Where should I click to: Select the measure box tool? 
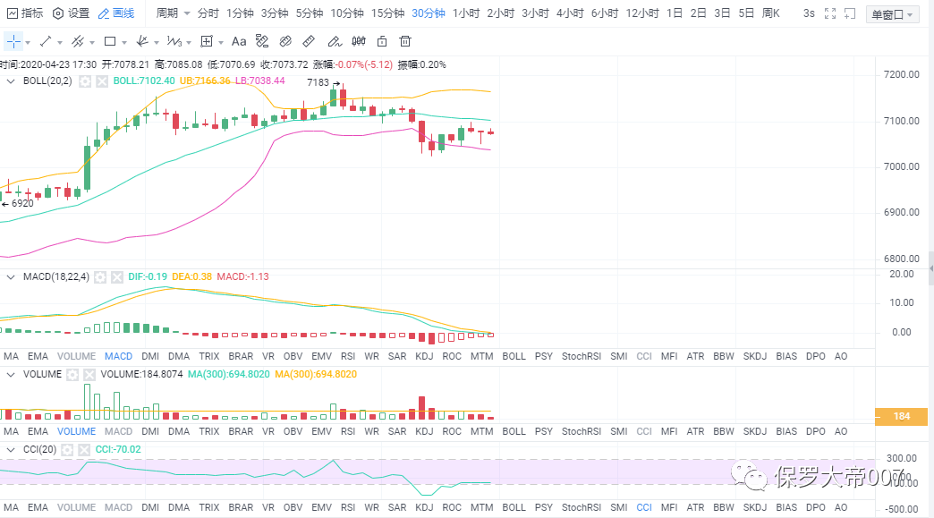pos(207,41)
